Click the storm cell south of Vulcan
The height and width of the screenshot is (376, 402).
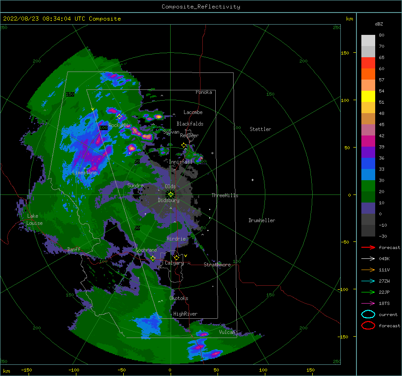coord(214,354)
